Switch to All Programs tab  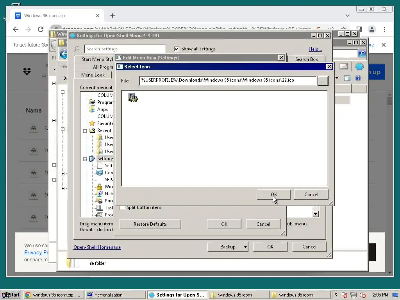click(x=94, y=67)
